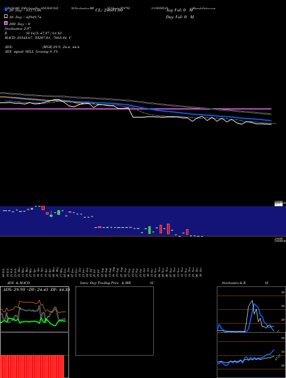Click the magenta 200 Day horizontal line
Screen dimensions: 286x378
pos(136,109)
